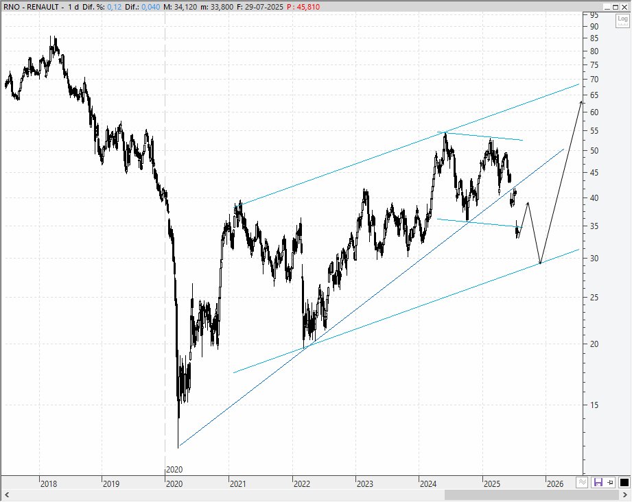Click the 20 price axis label
Image resolution: width=632 pixels, height=502 pixels.
594,344
